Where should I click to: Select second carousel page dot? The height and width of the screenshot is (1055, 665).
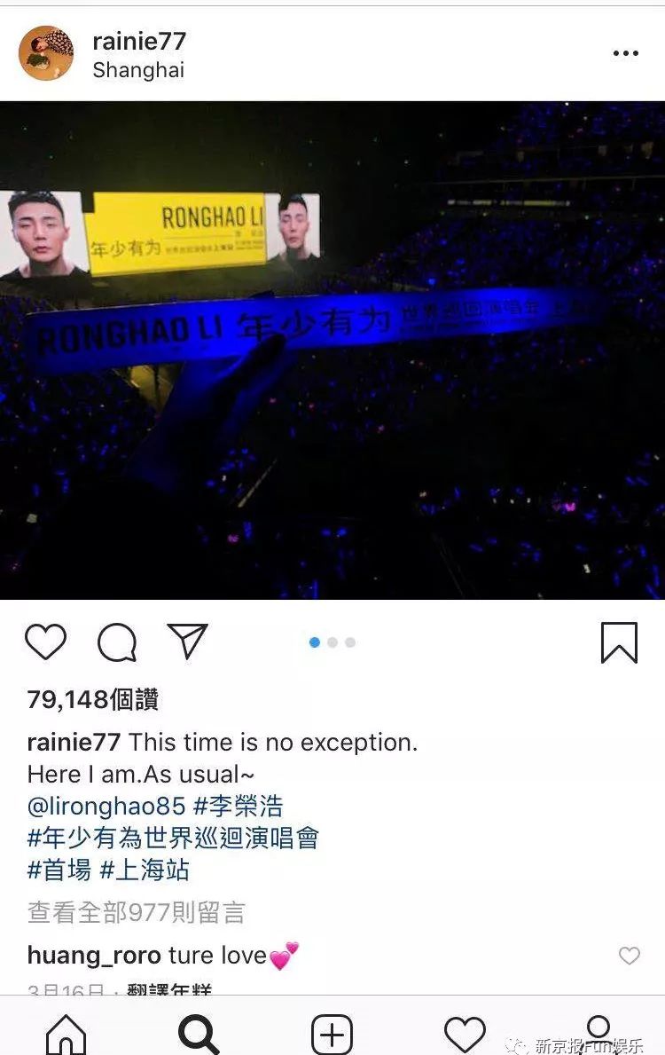[332, 642]
